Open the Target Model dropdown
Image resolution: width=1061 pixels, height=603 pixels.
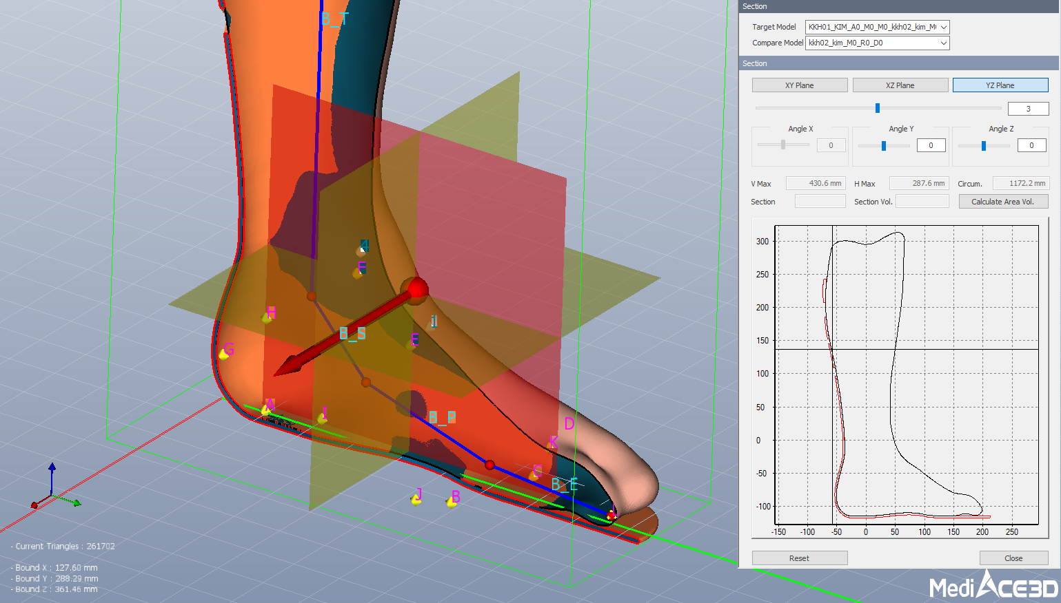point(877,27)
